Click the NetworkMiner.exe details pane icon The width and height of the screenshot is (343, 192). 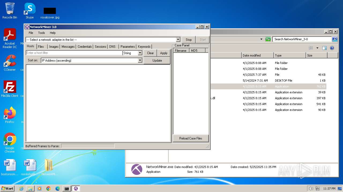click(137, 169)
